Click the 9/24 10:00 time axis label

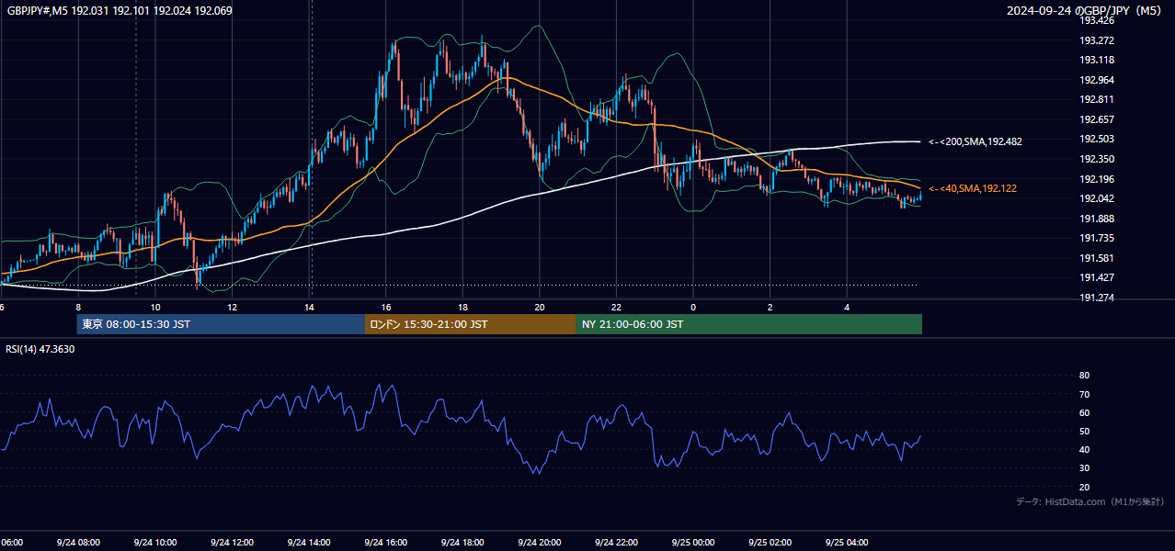(155, 543)
